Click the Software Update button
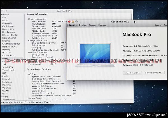 coord(154,73)
